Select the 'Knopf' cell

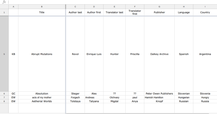[159, 101]
